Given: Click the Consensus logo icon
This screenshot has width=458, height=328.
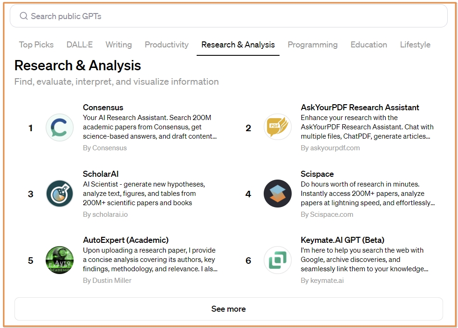Looking at the screenshot, I should (60, 127).
